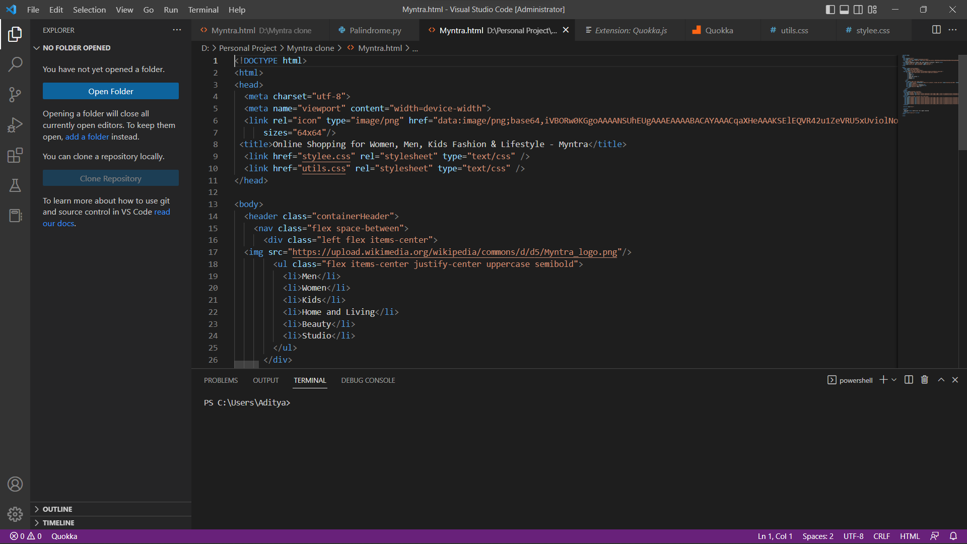Image resolution: width=967 pixels, height=544 pixels.
Task: Toggle the bottom panel layout button
Action: [x=844, y=10]
